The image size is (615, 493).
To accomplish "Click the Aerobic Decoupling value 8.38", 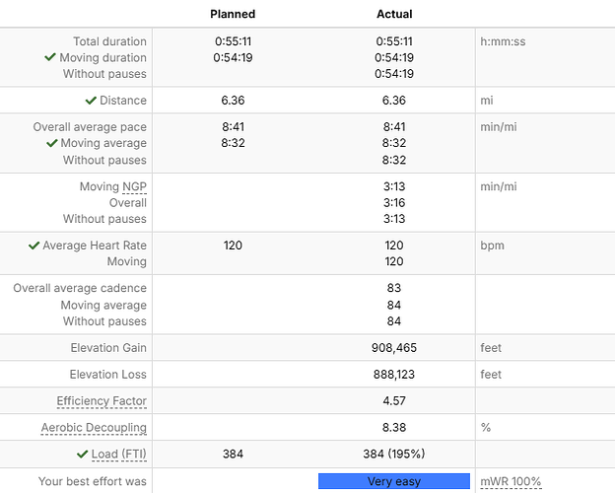I will [394, 428].
